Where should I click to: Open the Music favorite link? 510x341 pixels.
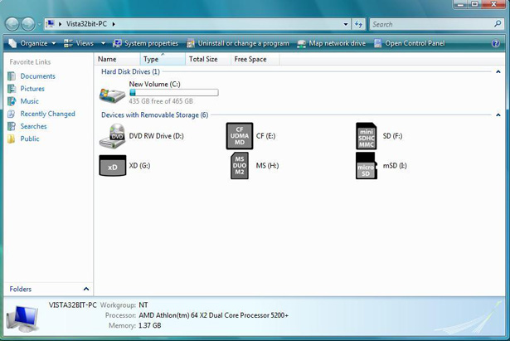coord(29,101)
